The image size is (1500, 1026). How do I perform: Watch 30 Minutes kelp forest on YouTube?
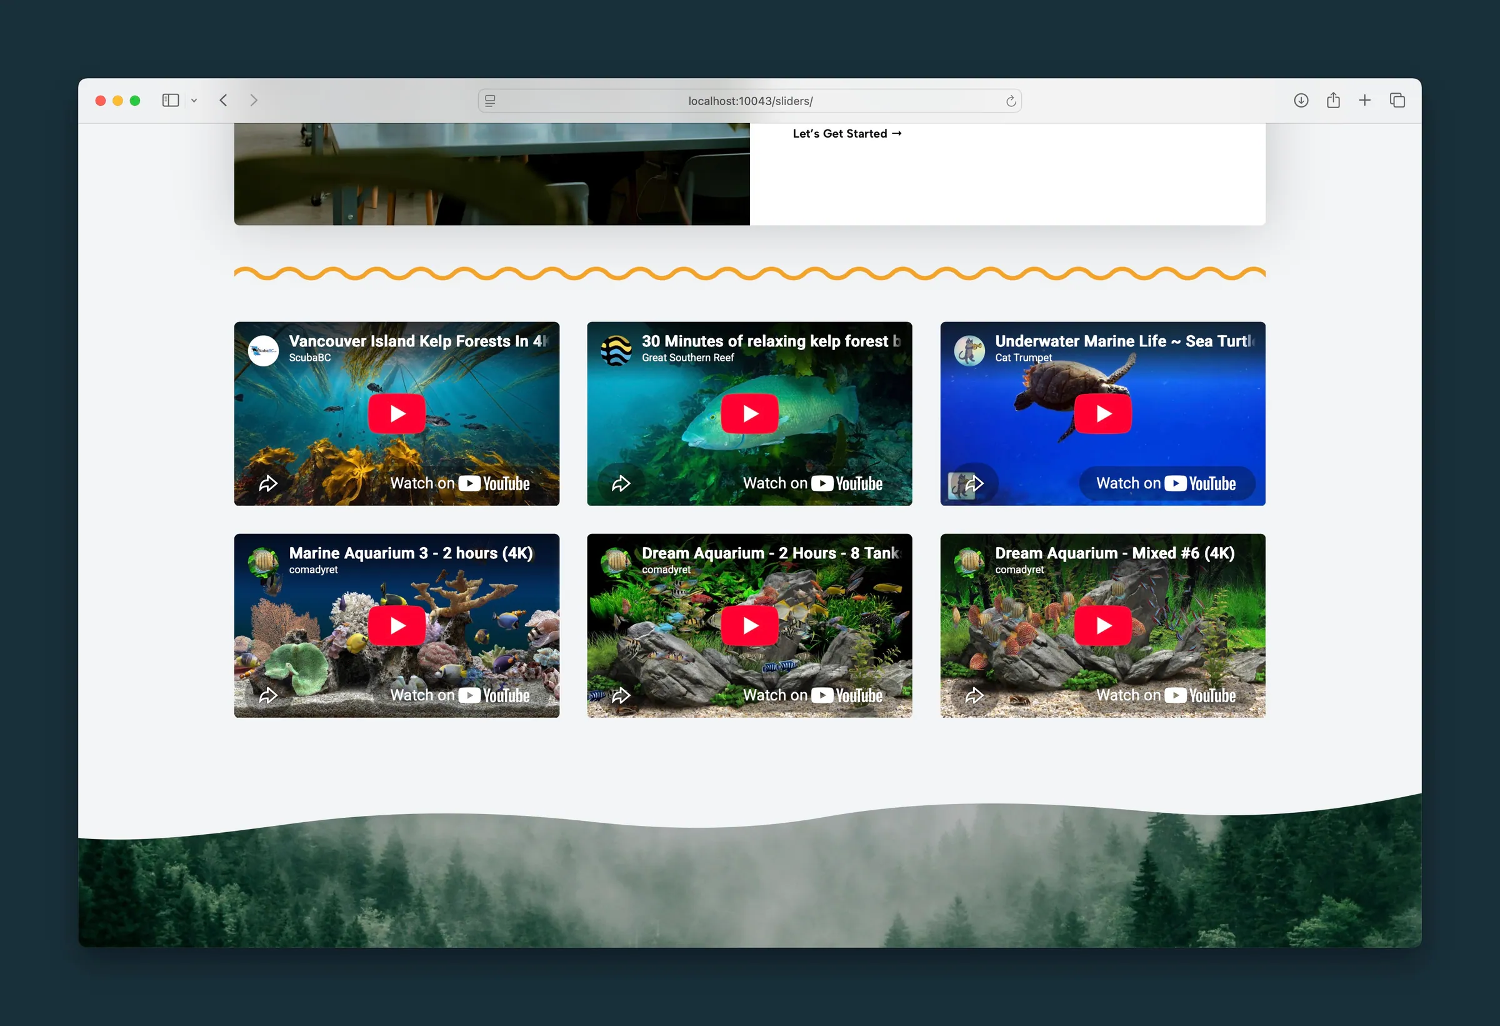click(812, 483)
